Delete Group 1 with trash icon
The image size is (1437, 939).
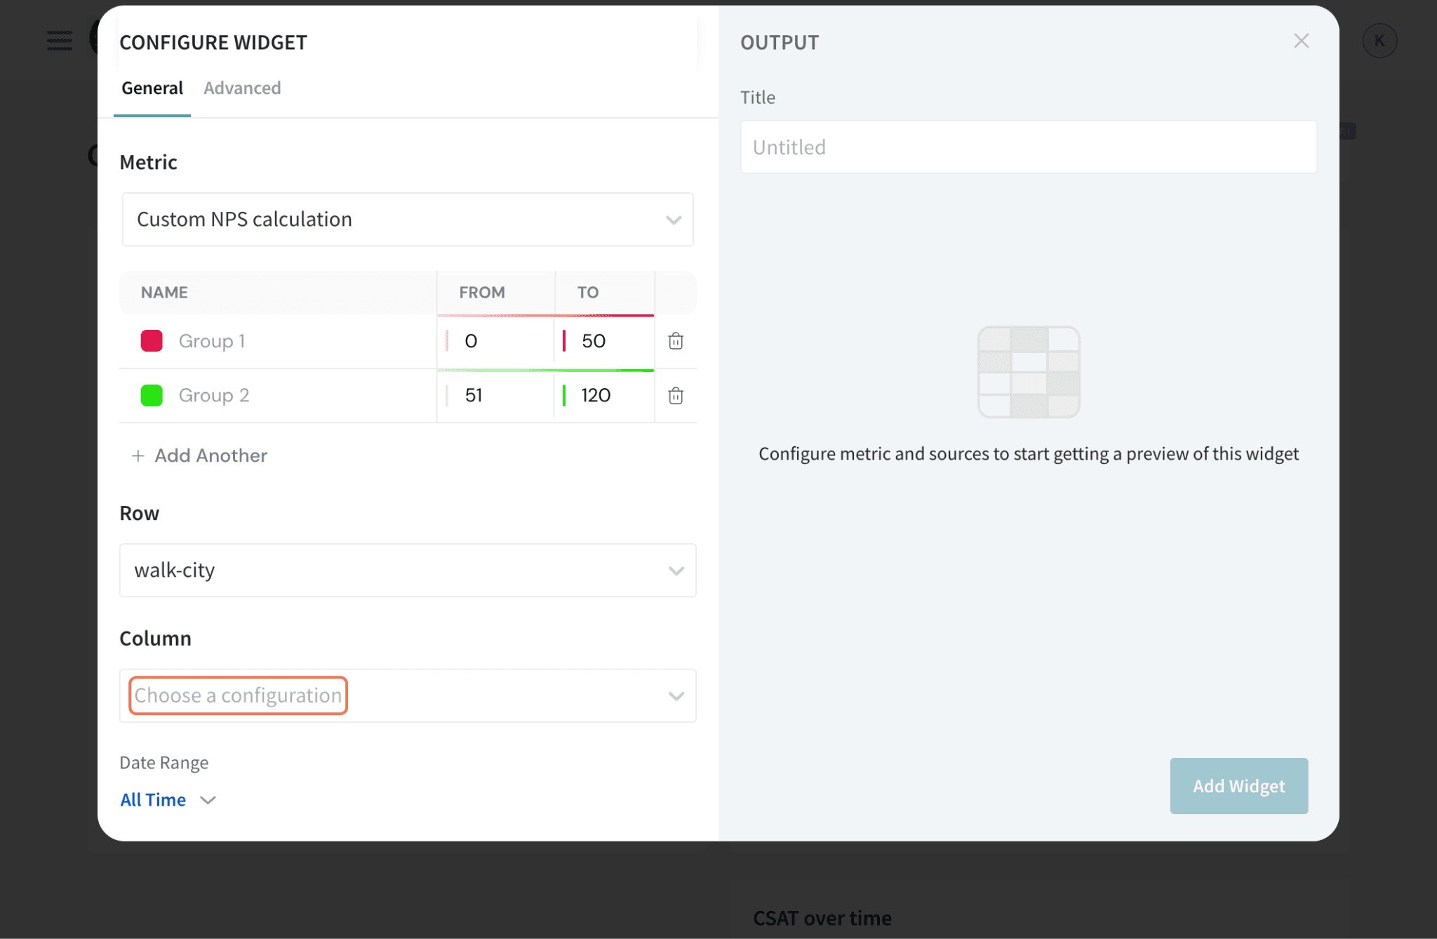675,341
